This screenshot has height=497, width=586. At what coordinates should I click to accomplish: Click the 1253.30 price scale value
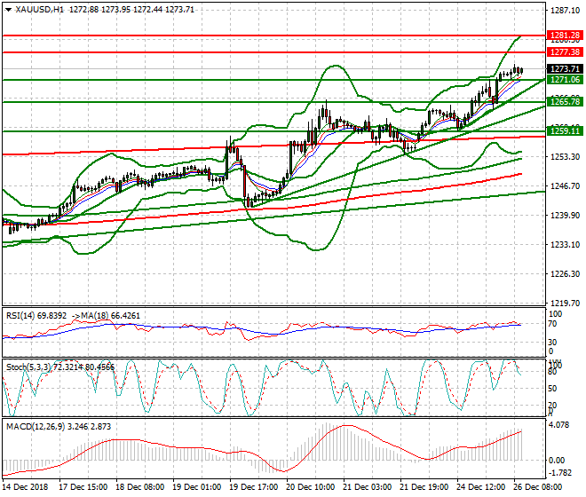point(566,156)
